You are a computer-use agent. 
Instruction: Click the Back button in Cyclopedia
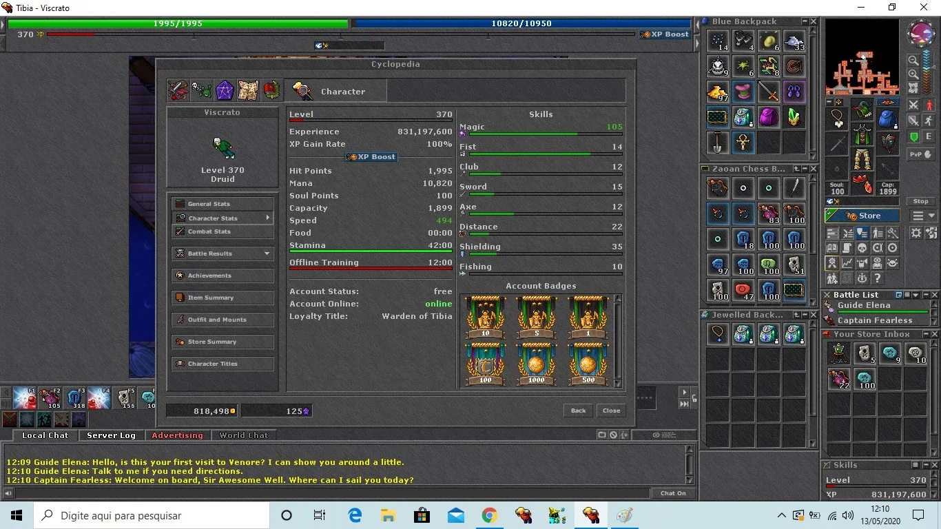point(578,411)
